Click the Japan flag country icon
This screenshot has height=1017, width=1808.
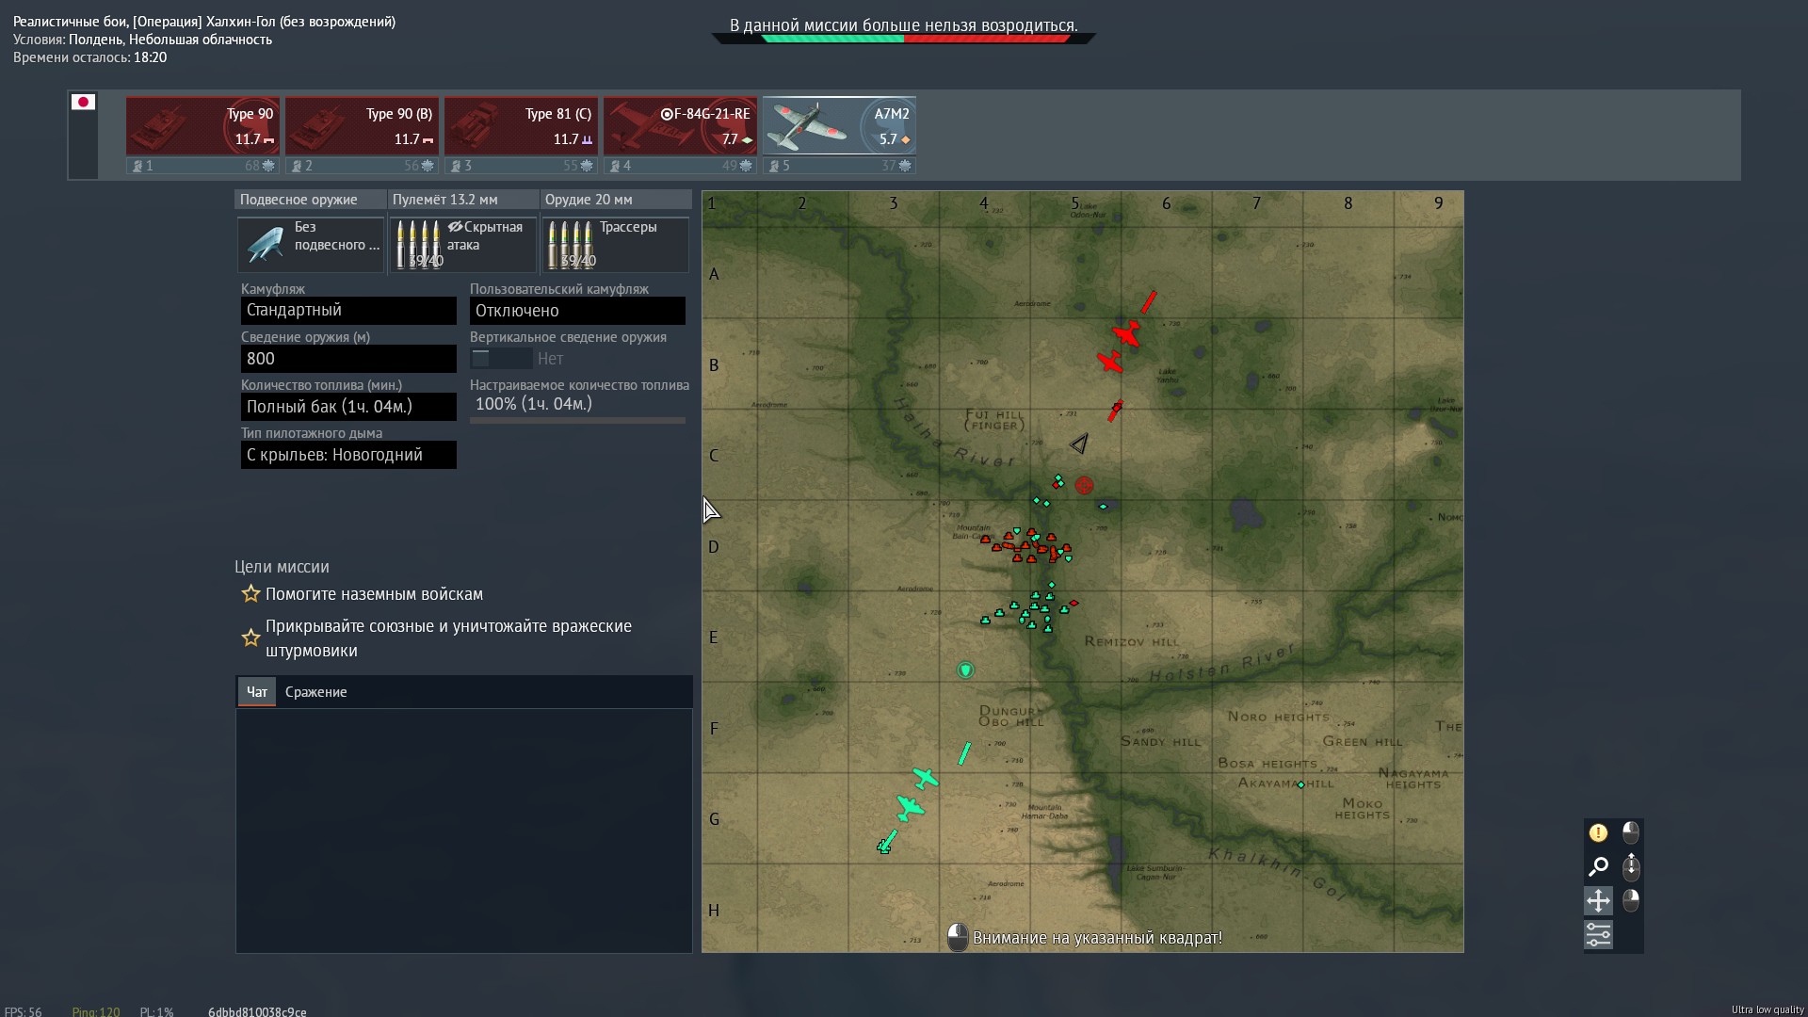pos(83,102)
